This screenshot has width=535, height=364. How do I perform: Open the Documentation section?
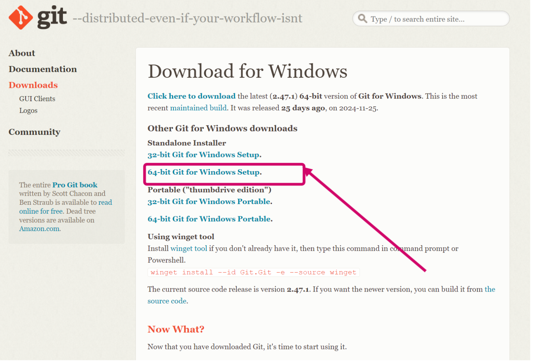(x=42, y=69)
